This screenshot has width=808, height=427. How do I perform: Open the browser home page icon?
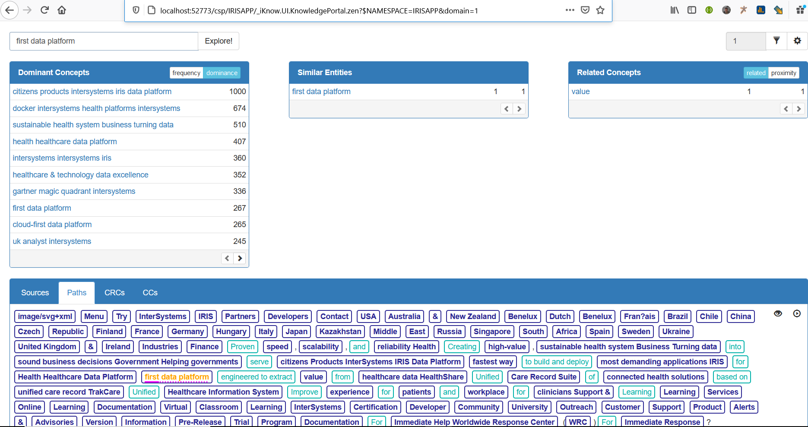click(62, 10)
